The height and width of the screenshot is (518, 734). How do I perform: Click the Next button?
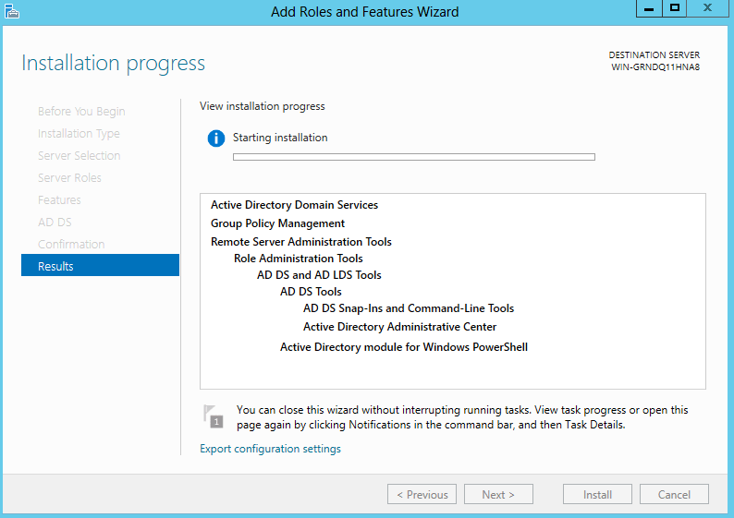(498, 494)
